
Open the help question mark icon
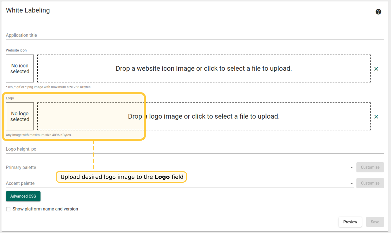pyautogui.click(x=378, y=12)
